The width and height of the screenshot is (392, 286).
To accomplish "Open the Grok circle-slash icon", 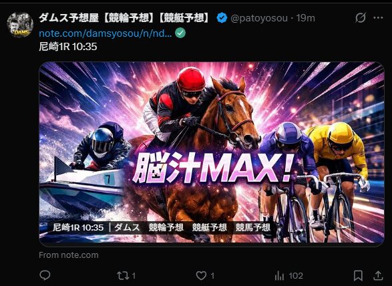I will point(361,18).
